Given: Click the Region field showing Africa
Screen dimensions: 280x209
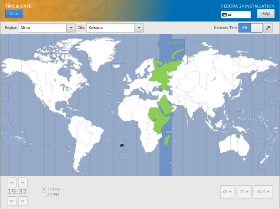Looking at the screenshot, I should (x=42, y=27).
